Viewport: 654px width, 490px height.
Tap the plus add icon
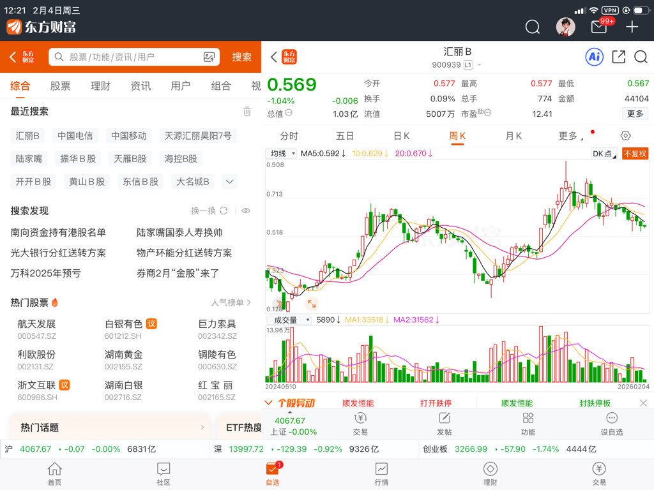click(632, 27)
